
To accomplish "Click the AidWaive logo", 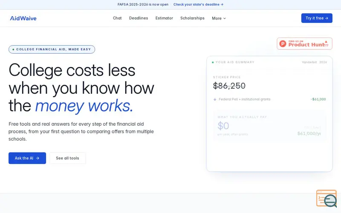I will point(23,18).
